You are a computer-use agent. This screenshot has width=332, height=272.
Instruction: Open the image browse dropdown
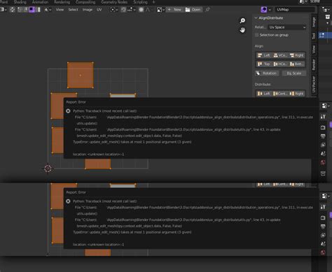pos(160,10)
